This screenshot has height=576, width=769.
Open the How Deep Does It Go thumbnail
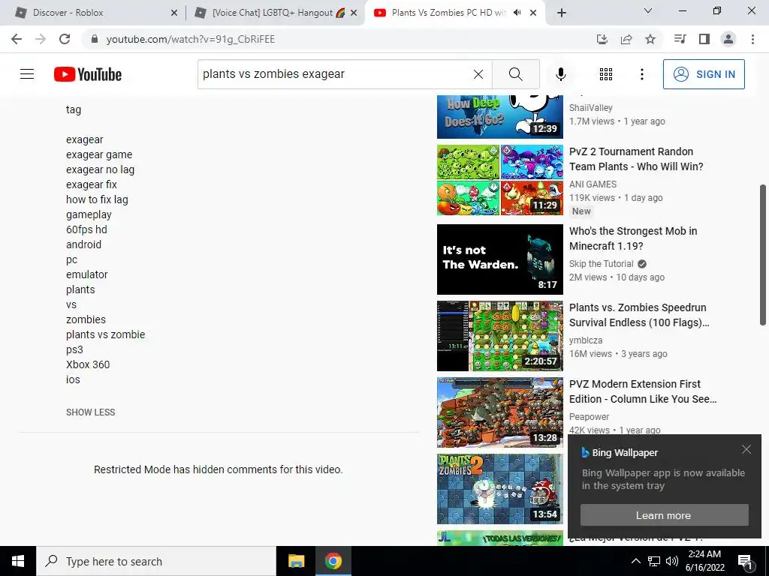point(499,117)
